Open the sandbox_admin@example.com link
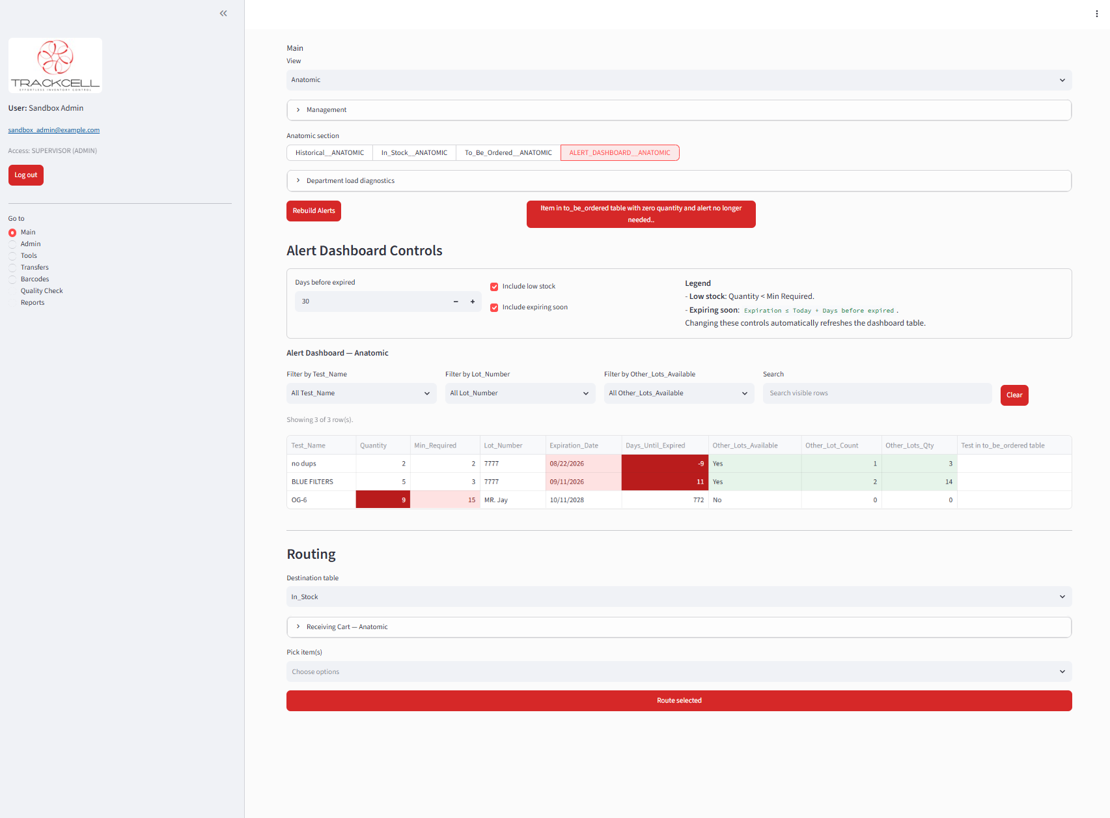Viewport: 1110px width, 818px height. (x=54, y=130)
